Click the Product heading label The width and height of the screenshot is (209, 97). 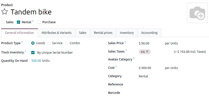7,5
